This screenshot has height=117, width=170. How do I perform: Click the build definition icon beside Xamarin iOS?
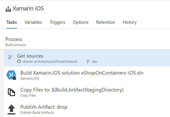[x=8, y=9]
